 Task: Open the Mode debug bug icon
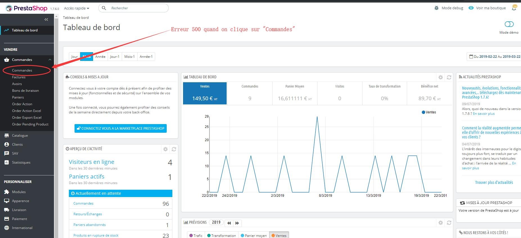pos(436,8)
